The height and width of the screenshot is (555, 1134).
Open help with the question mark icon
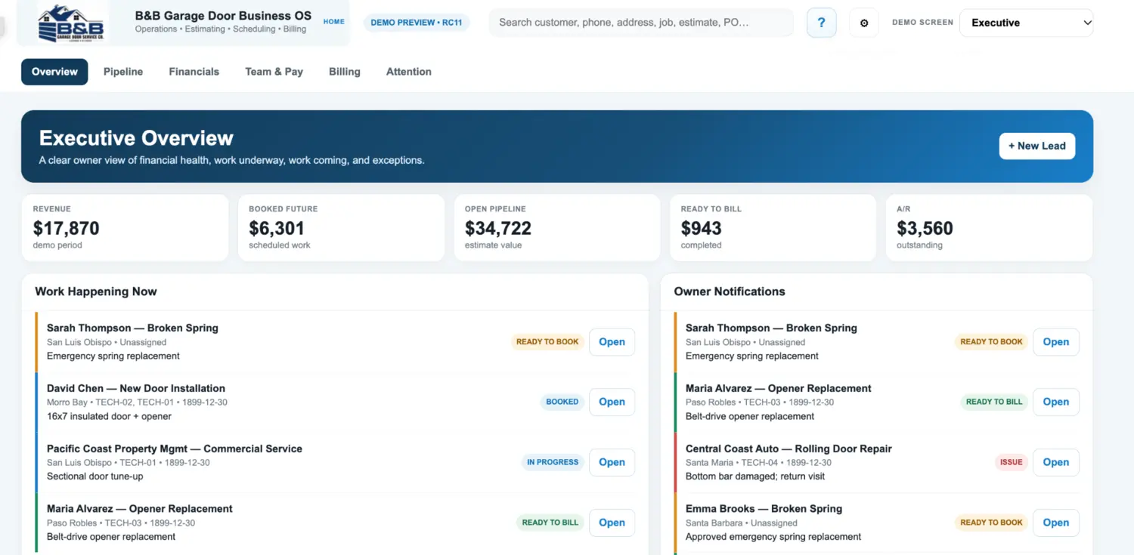822,23
